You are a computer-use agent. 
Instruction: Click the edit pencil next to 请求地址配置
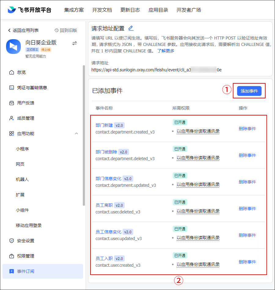point(131,28)
